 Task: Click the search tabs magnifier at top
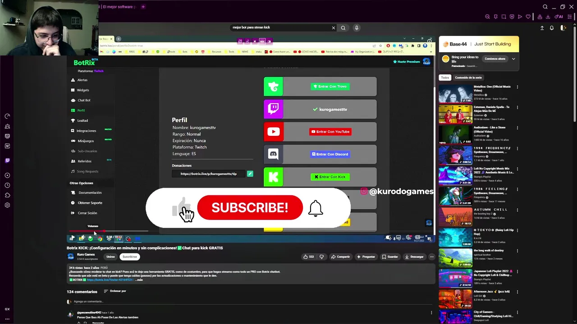pos(545,7)
